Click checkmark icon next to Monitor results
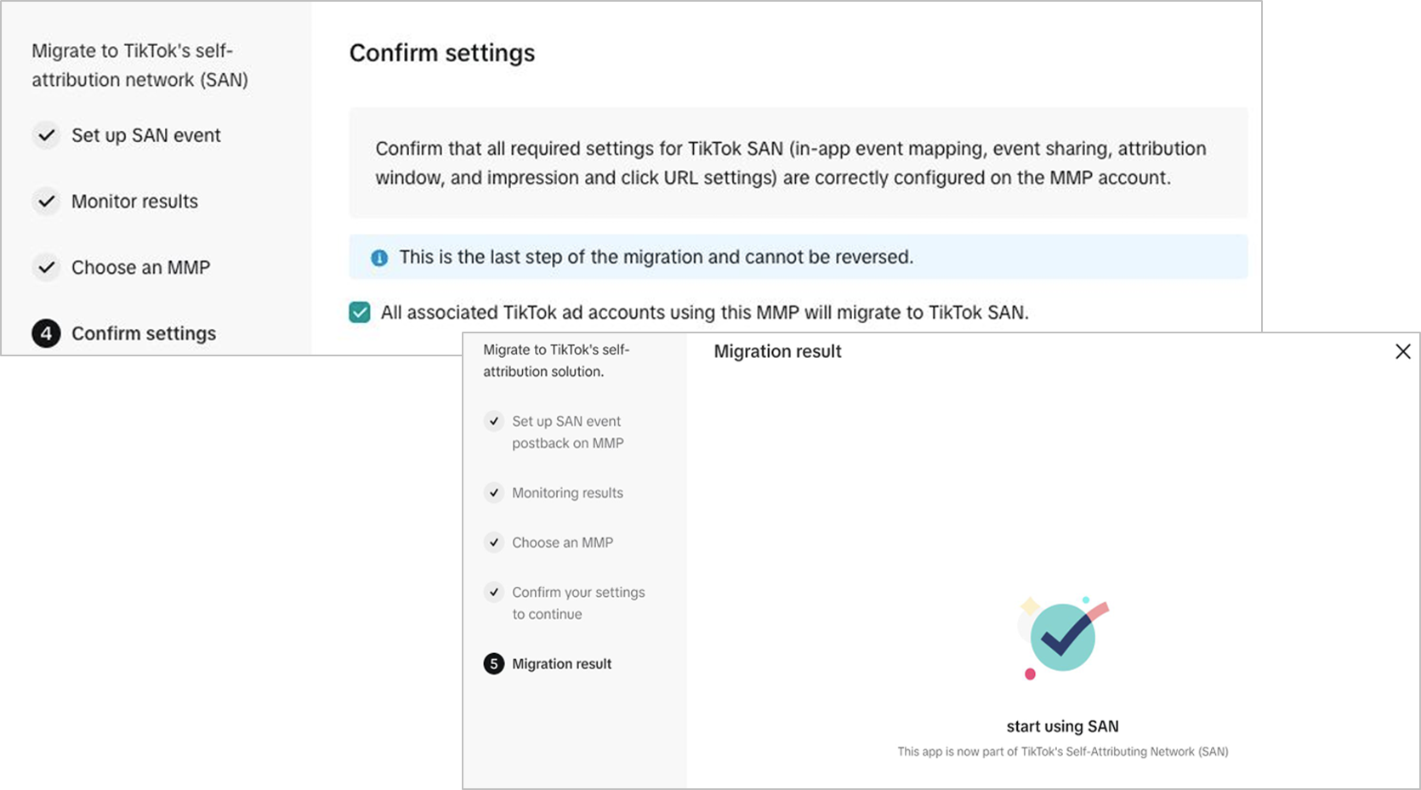1421x790 pixels. (x=47, y=202)
